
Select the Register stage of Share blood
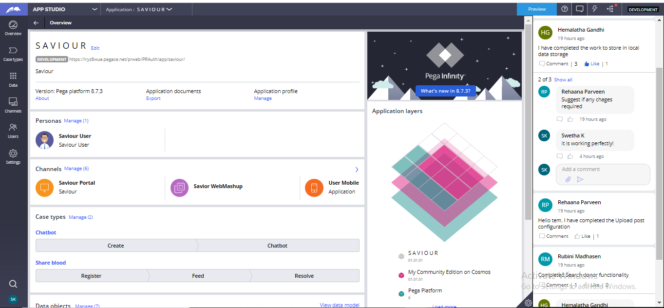click(92, 276)
